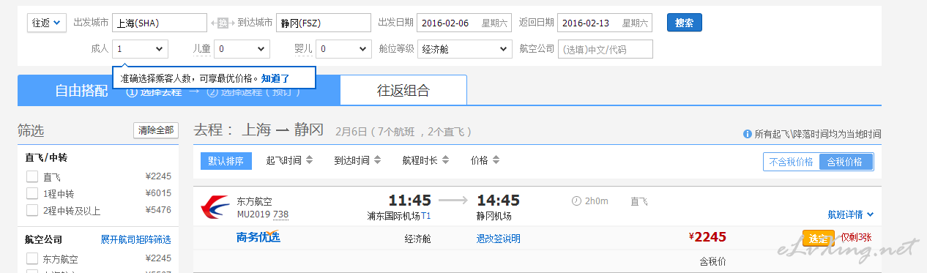Dismiss tooltip with 知道了 link
The image size is (927, 273).
(275, 78)
